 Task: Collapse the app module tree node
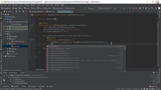tap(4, 14)
